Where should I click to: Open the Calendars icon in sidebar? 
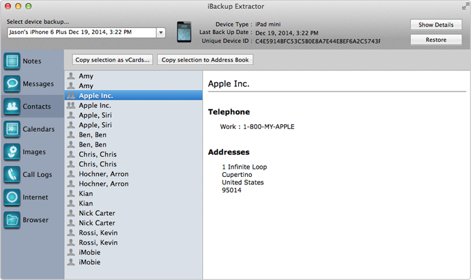12,129
